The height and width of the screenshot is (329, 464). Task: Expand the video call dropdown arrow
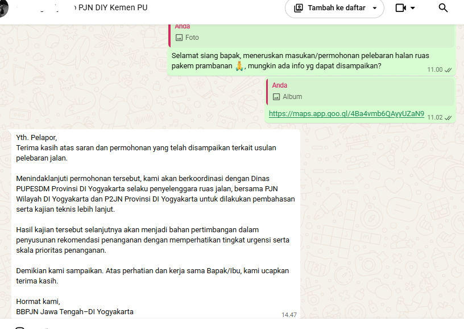click(412, 8)
